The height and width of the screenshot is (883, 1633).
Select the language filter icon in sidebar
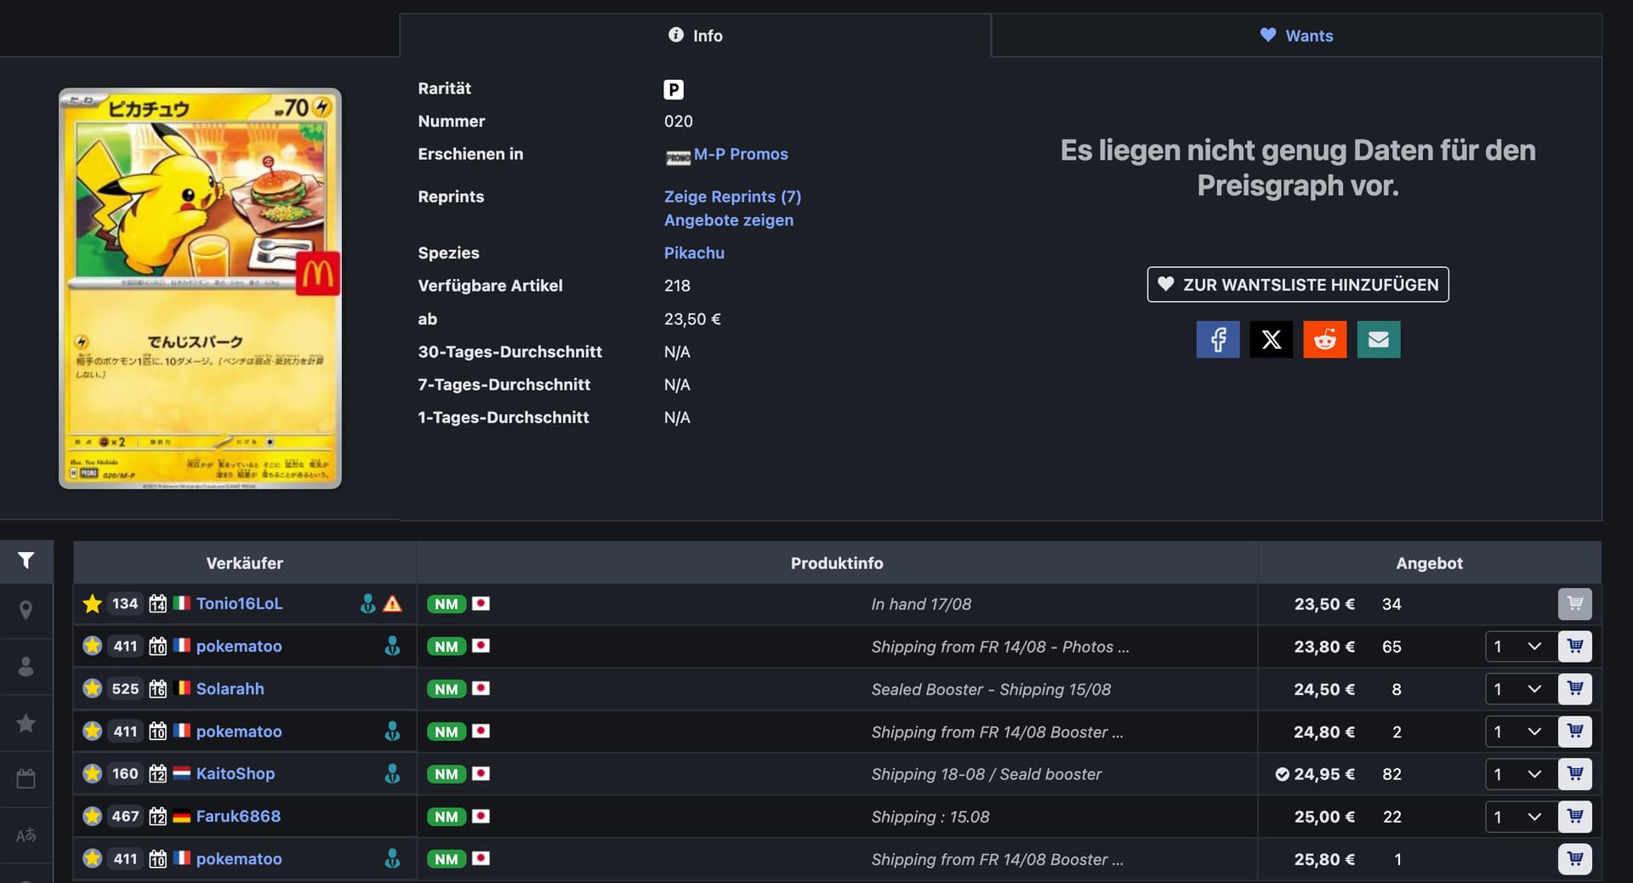click(26, 835)
